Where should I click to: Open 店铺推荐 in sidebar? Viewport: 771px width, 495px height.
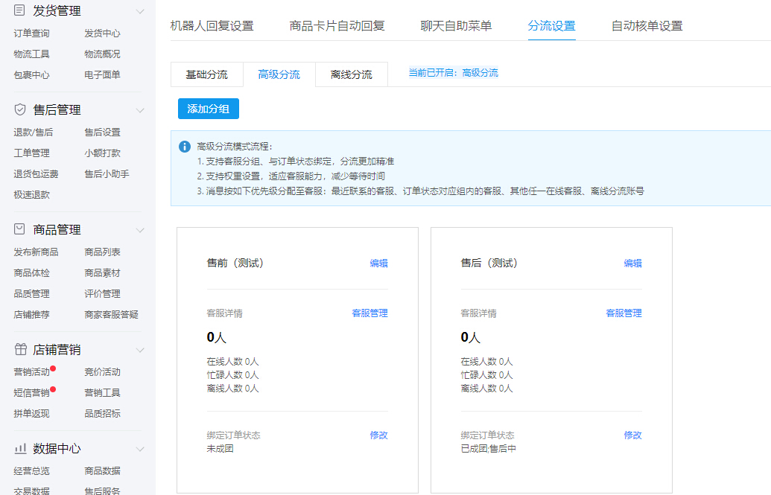pyautogui.click(x=32, y=315)
